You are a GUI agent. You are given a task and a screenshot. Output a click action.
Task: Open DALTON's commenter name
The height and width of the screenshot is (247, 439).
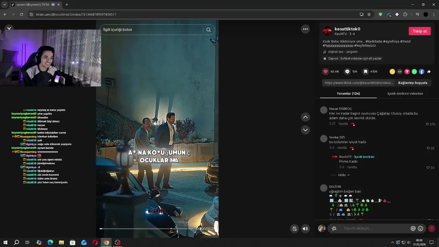click(335, 187)
